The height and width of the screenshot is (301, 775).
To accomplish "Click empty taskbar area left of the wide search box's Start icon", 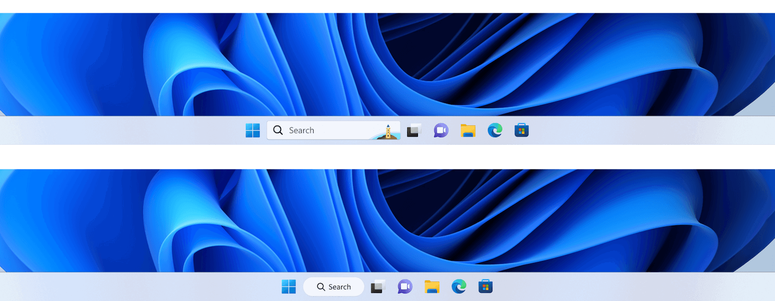I will tap(121, 130).
